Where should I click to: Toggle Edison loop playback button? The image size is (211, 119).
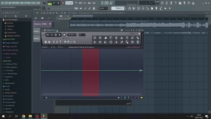point(47,35)
